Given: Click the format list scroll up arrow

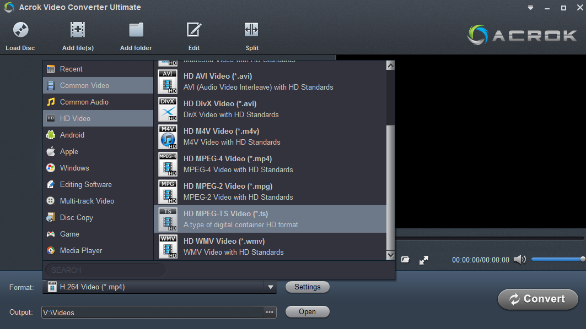Looking at the screenshot, I should [x=390, y=65].
